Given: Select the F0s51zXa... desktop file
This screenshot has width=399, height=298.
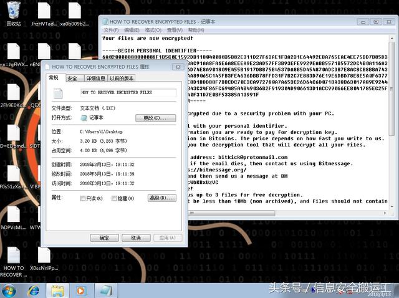Looking at the screenshot, I should point(13,177).
